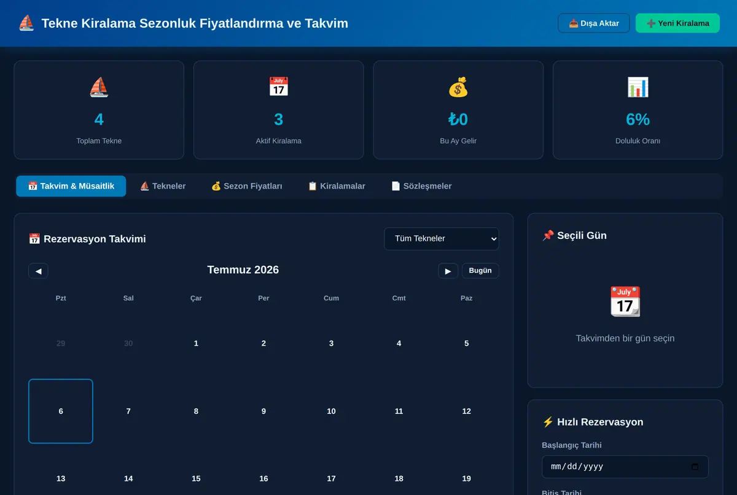The height and width of the screenshot is (495, 737).
Task: Click the Aktif Kiralama value 3
Action: pyautogui.click(x=279, y=119)
